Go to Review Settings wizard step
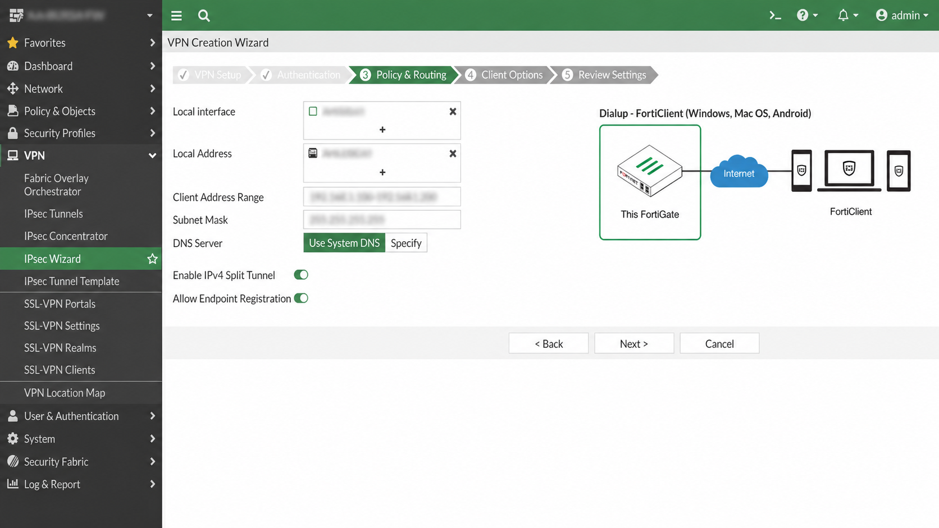 [x=604, y=75]
